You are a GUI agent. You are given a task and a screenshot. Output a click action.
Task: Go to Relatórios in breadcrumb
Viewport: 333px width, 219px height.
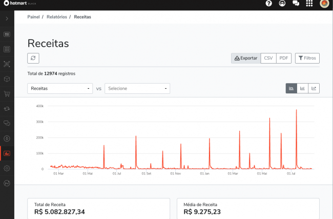click(57, 17)
